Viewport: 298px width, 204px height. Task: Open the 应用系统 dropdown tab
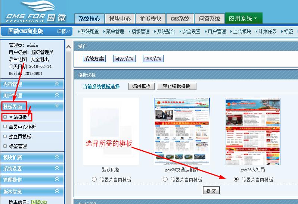pos(243,18)
